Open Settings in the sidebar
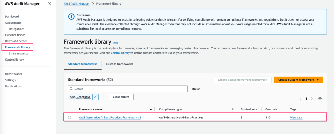334x134 pixels. pyautogui.click(x=10, y=80)
